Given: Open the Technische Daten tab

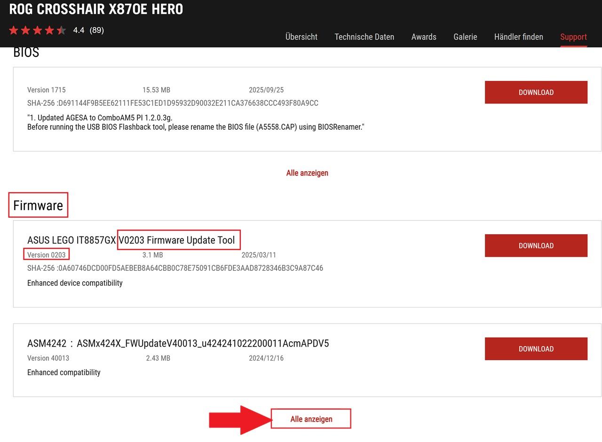Looking at the screenshot, I should pyautogui.click(x=364, y=37).
